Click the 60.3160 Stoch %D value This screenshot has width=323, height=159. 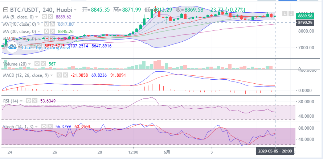tap(82, 126)
